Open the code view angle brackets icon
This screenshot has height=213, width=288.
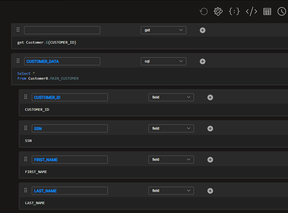click(x=251, y=11)
